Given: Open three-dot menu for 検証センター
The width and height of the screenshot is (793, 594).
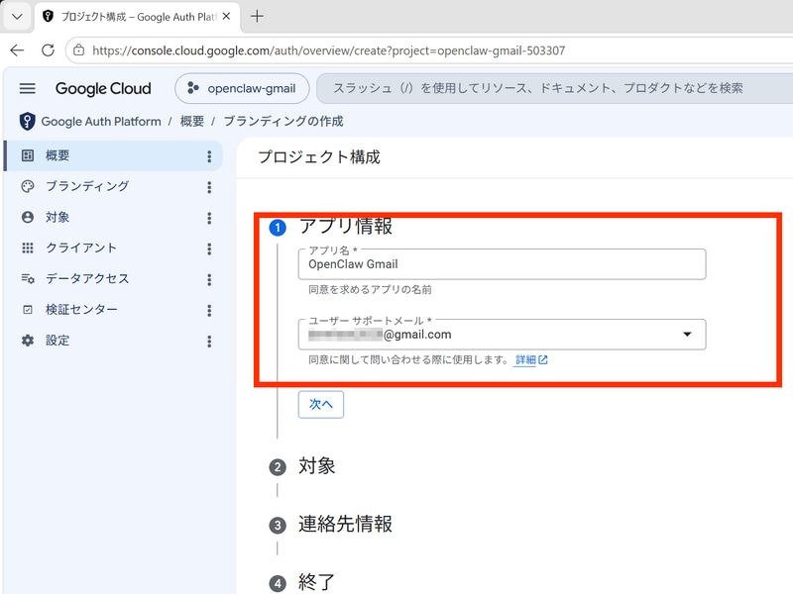Looking at the screenshot, I should 209,311.
